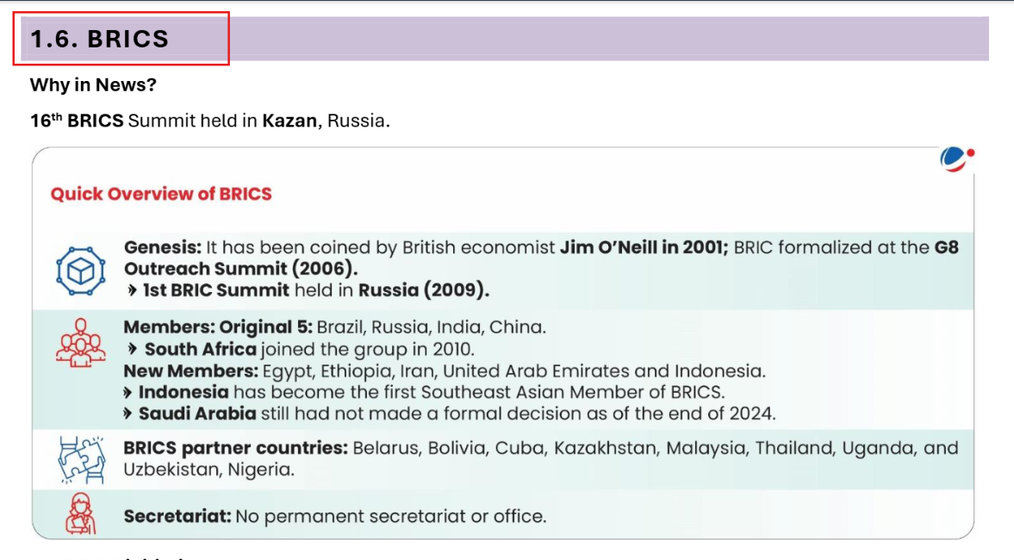Screen dimensions: 1014x560
Task: Click the 'Members: Original 5:' label
Action: tap(218, 327)
